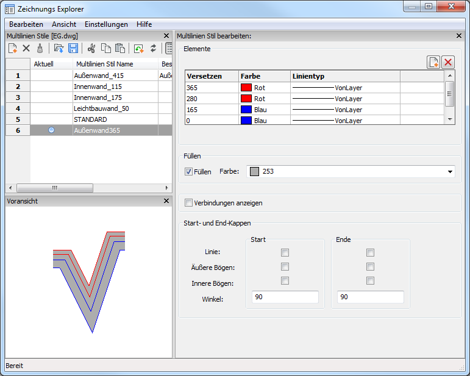Check the Start Linie cap checkbox
Screen dimensions: 470x376
tap(285, 252)
